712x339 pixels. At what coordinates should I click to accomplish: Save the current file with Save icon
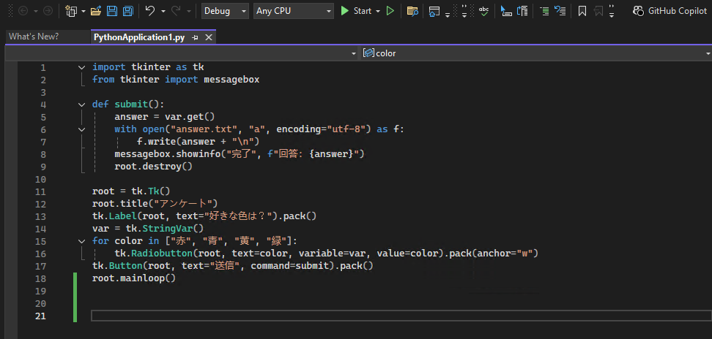(112, 11)
